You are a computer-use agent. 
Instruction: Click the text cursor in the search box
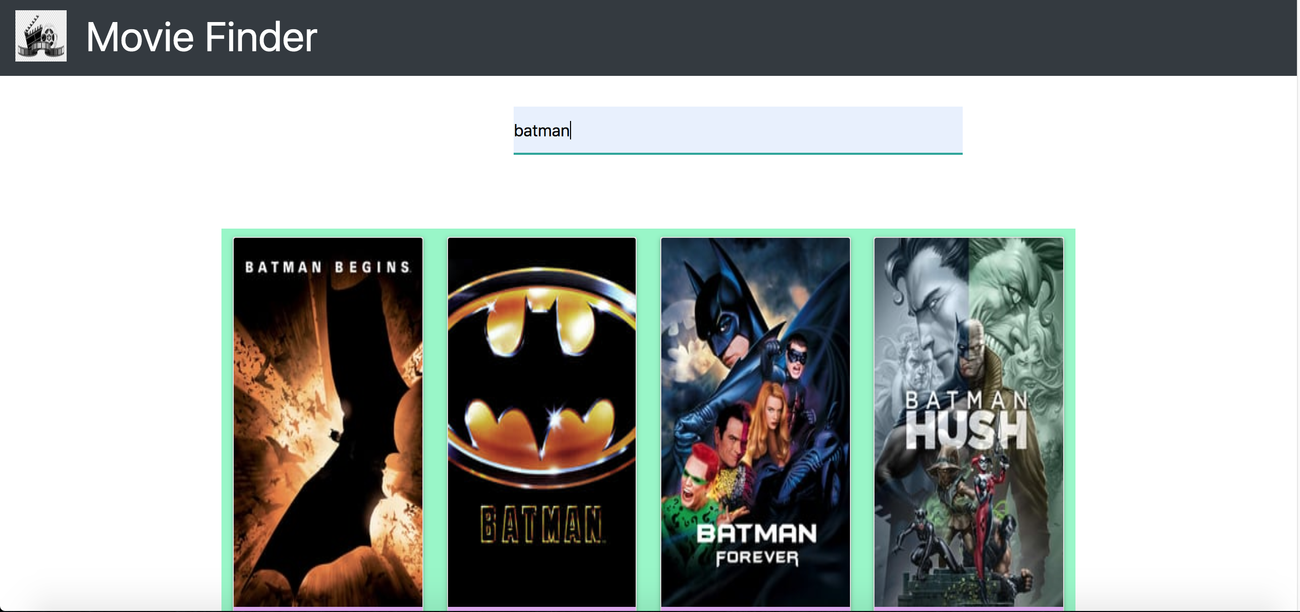(570, 131)
